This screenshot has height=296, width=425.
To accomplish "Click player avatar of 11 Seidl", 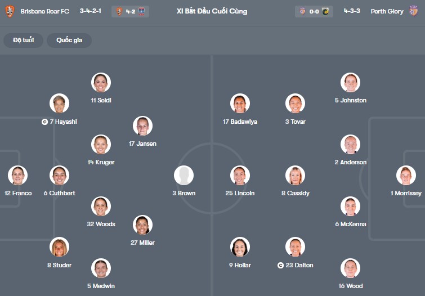I will tap(101, 83).
